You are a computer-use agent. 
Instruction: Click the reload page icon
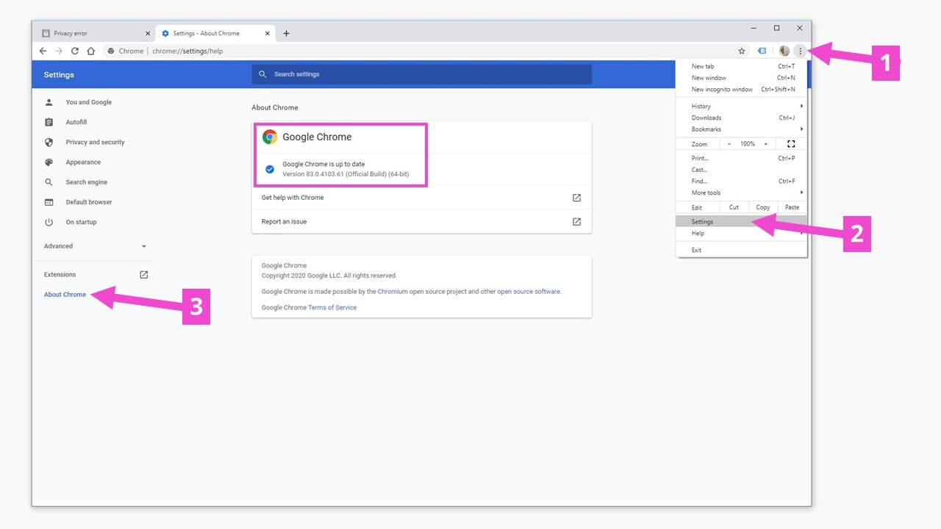74,51
